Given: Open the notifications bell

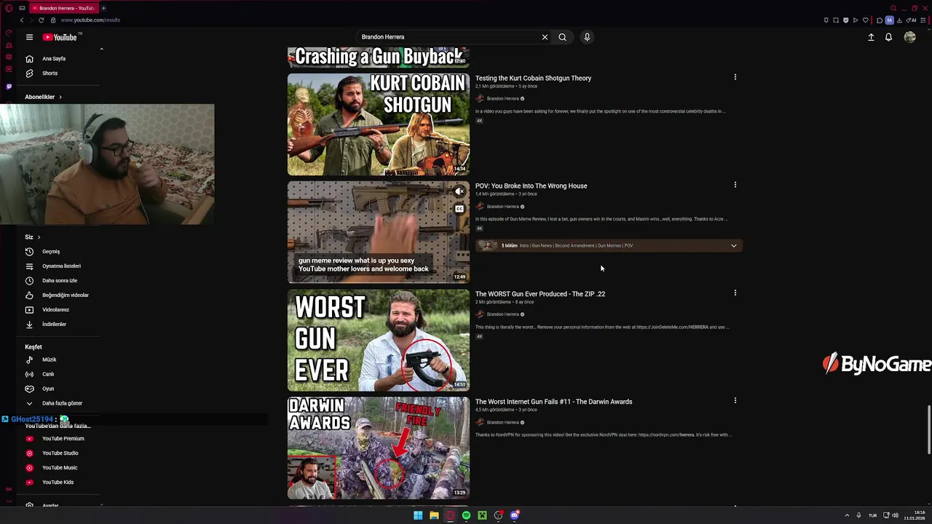Looking at the screenshot, I should [888, 37].
